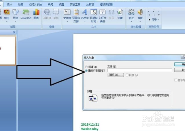Click the 确定 button in dialog
The width and height of the screenshot is (185, 131).
point(180,64)
